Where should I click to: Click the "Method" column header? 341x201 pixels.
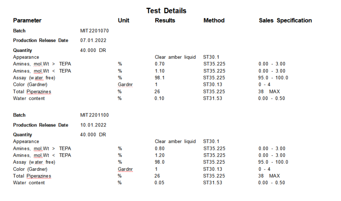coord(214,21)
